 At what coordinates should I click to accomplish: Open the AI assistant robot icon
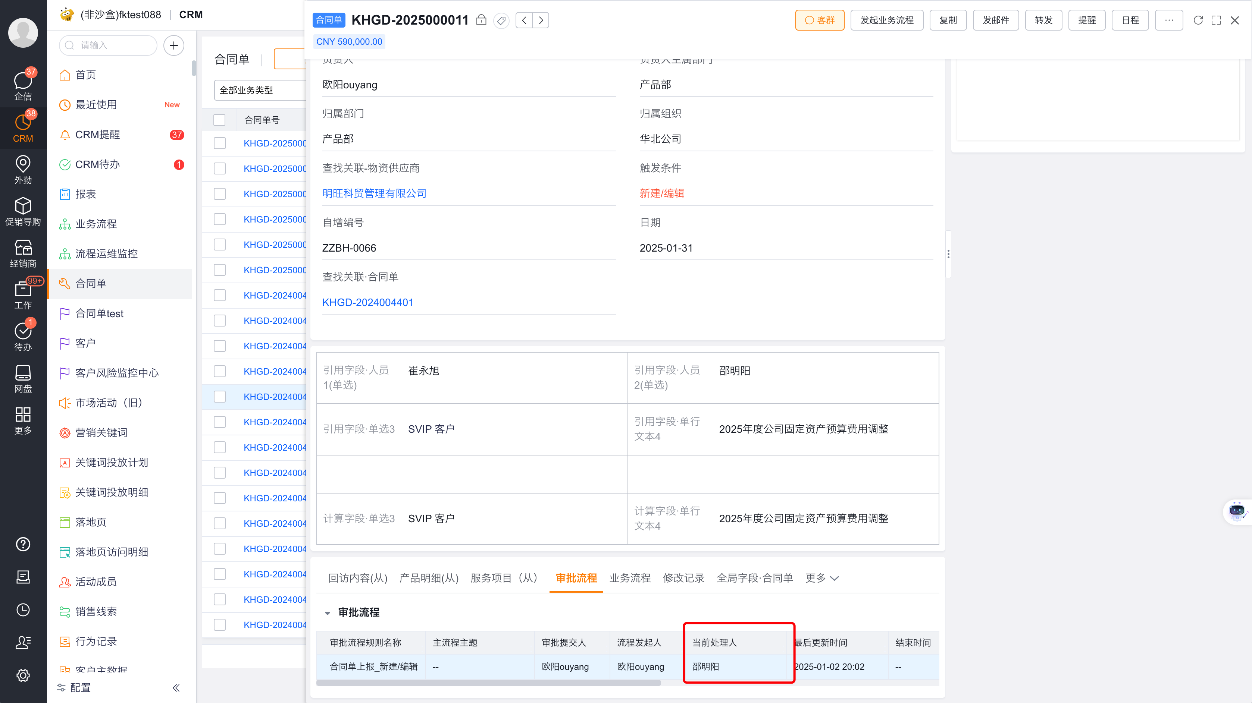(1237, 511)
